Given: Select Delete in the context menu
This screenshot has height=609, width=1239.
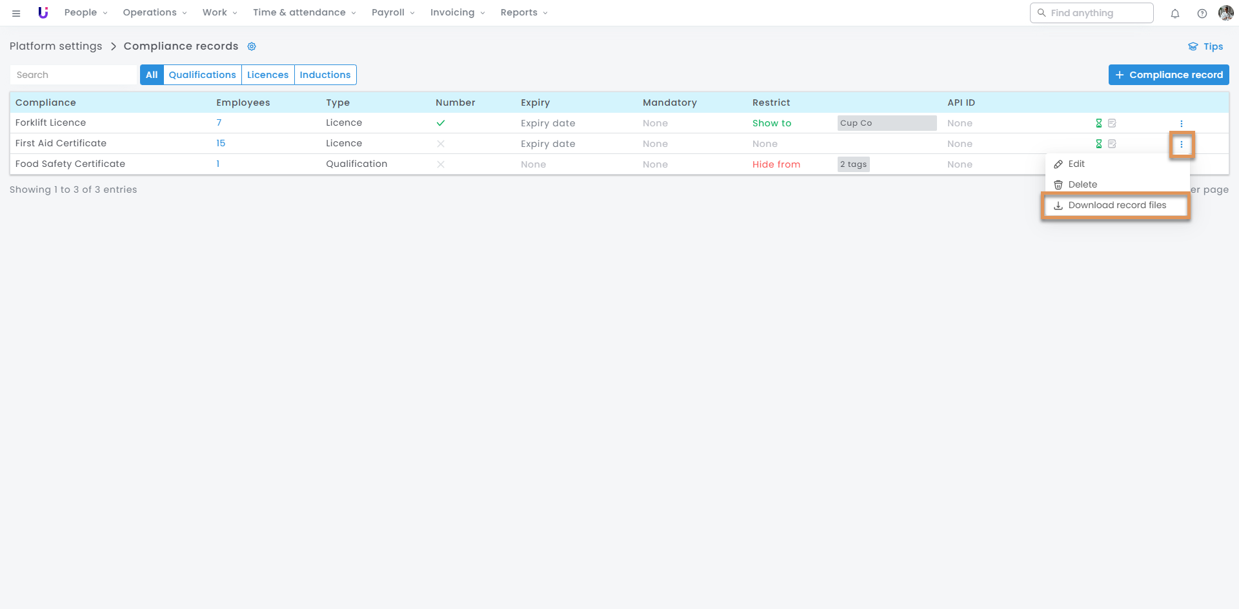Looking at the screenshot, I should pos(1082,184).
